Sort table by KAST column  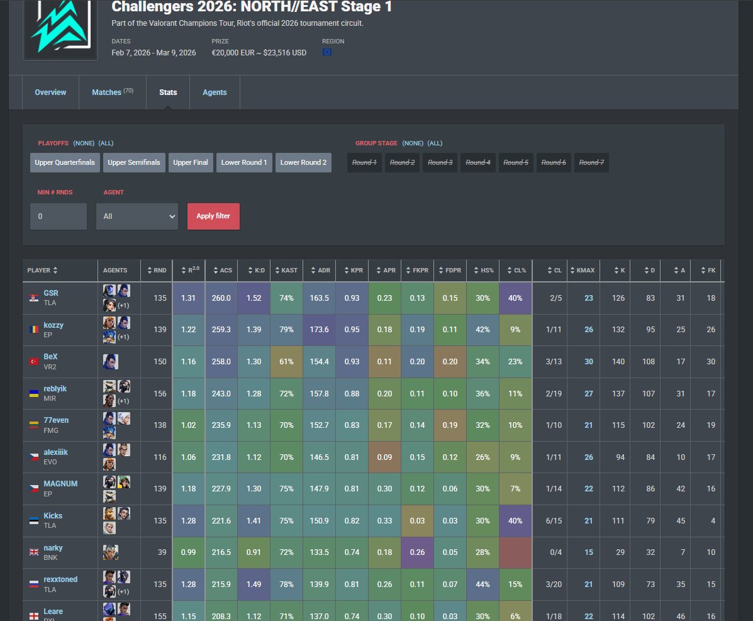point(287,271)
